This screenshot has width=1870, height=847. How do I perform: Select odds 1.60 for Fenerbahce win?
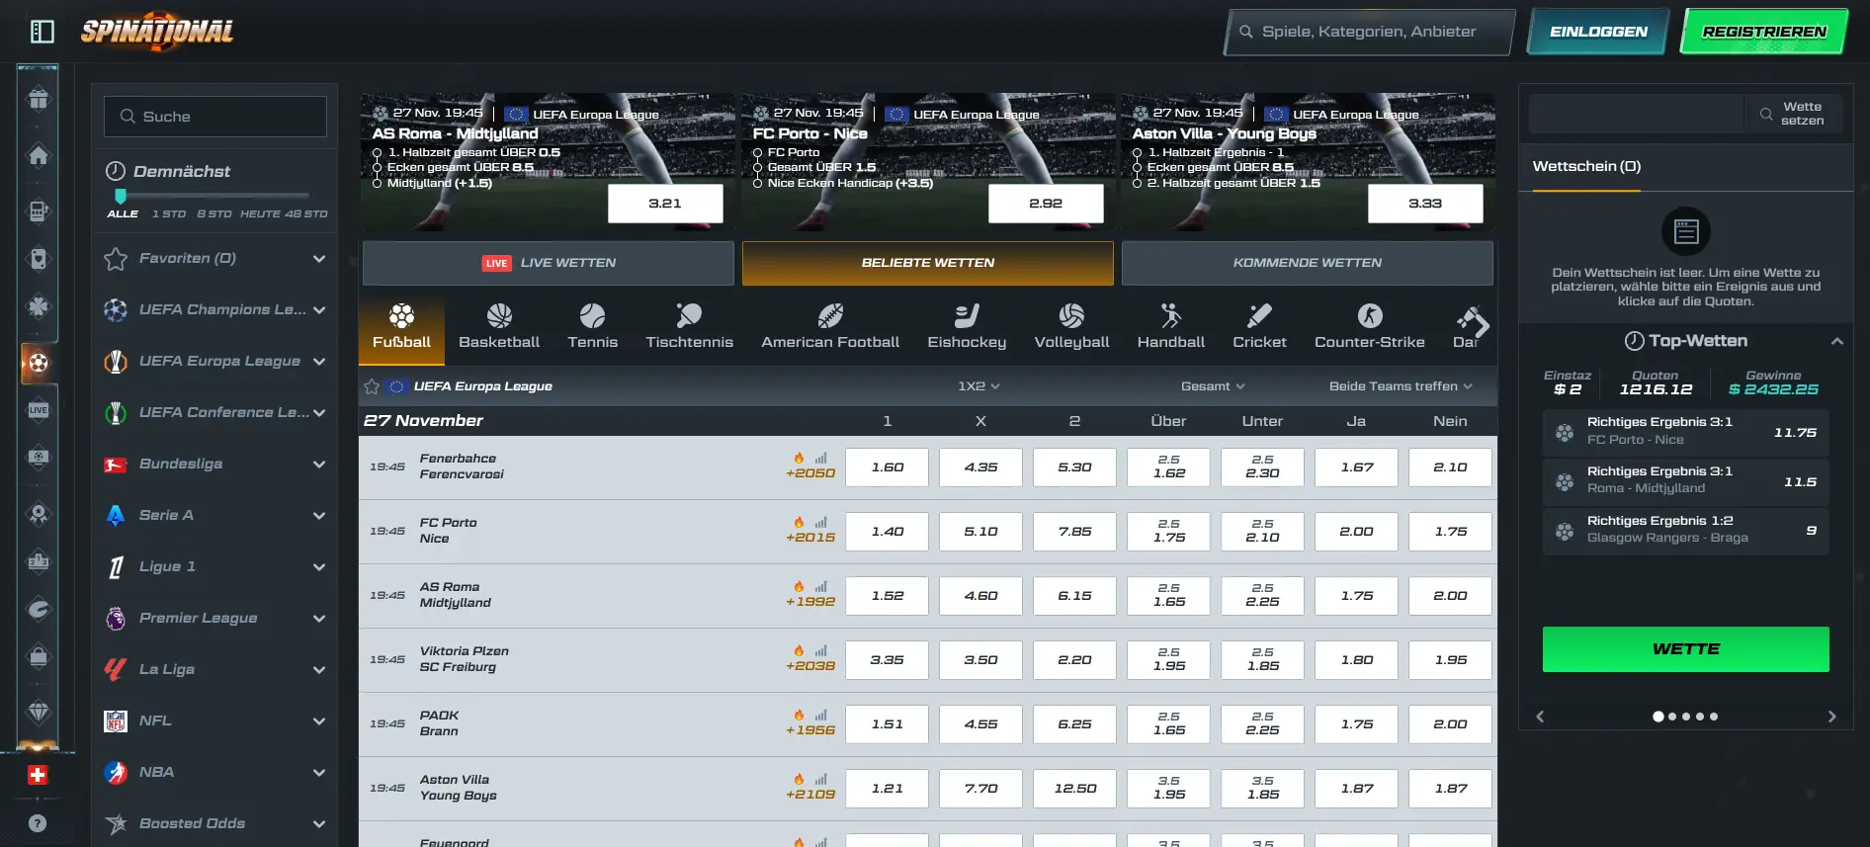[887, 467]
